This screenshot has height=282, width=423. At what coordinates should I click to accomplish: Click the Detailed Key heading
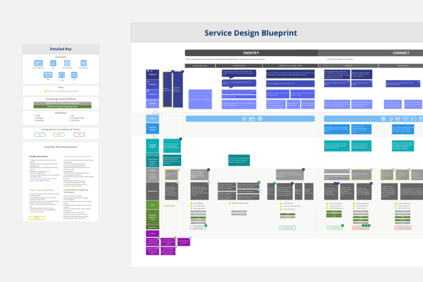[x=61, y=49]
